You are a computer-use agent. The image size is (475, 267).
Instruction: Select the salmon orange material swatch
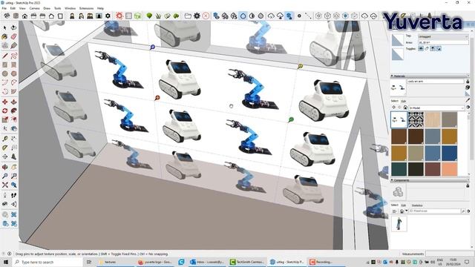pos(449,169)
